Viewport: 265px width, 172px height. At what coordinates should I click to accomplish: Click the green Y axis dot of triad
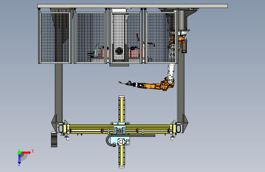click(19, 152)
